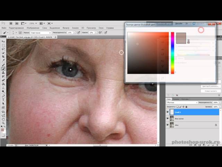Pick a color in the color field
Screen dimensions: 222x167
pyautogui.click(x=148, y=53)
